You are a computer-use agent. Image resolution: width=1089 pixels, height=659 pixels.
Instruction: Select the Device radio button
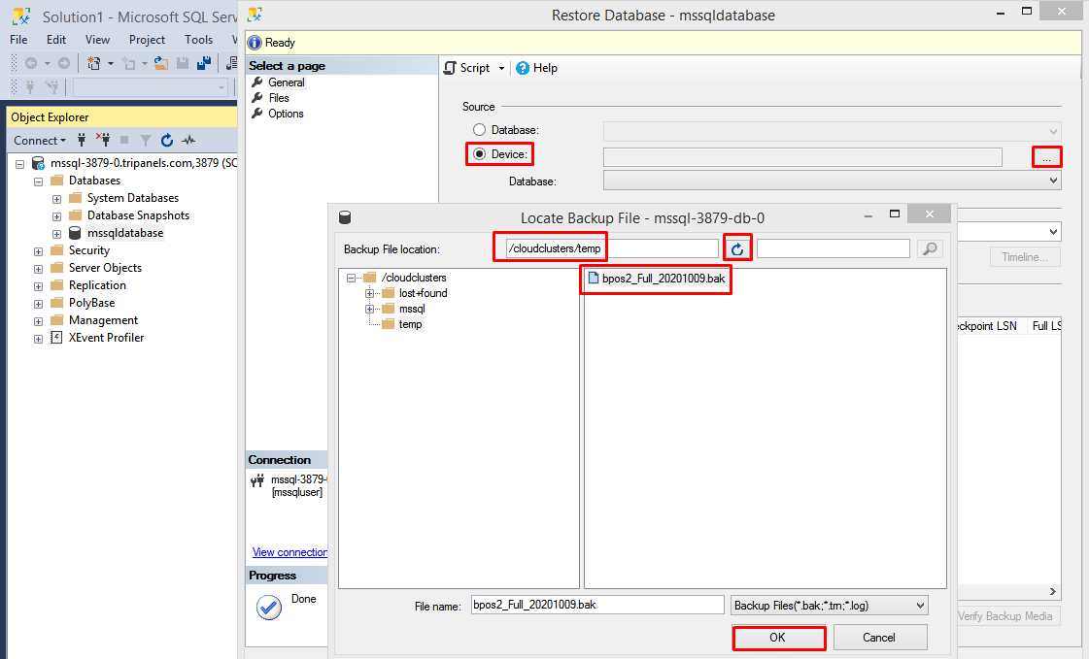[x=479, y=154]
